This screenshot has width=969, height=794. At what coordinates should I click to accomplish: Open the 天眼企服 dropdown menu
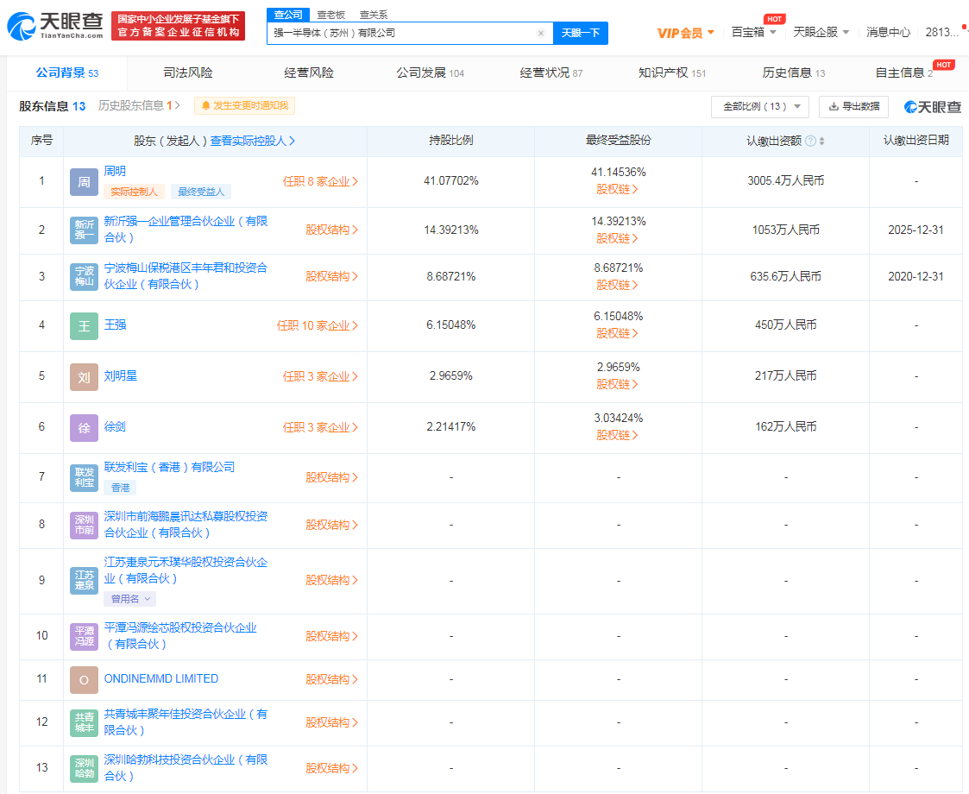821,32
